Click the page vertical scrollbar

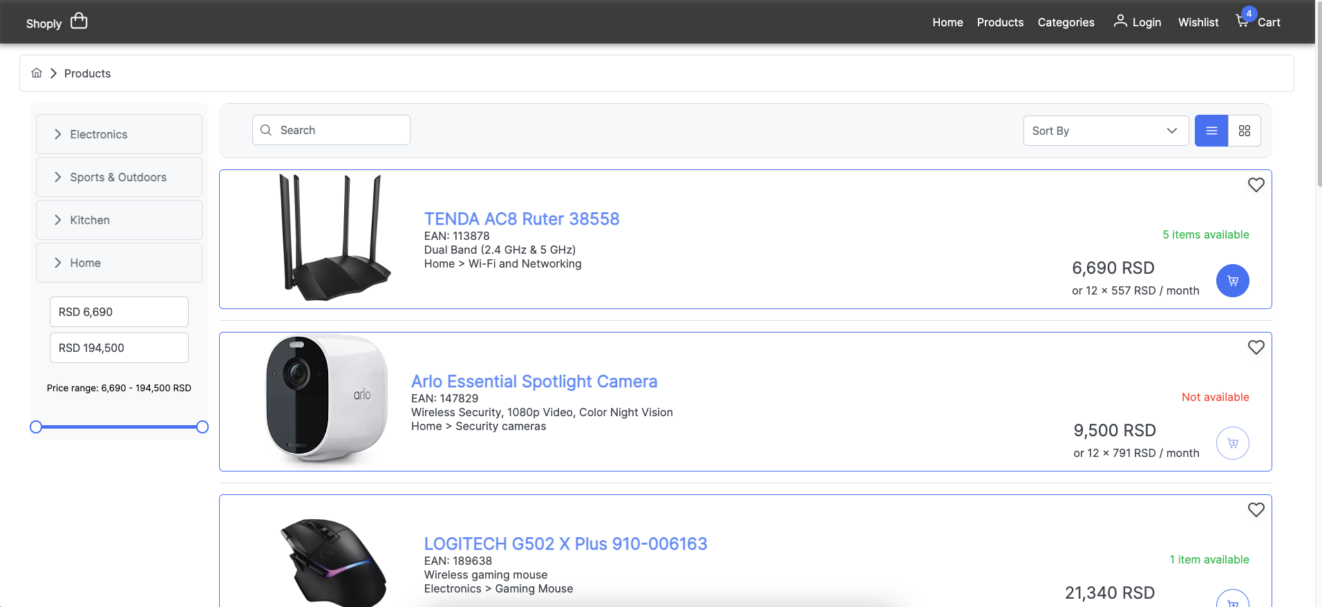click(x=1319, y=93)
